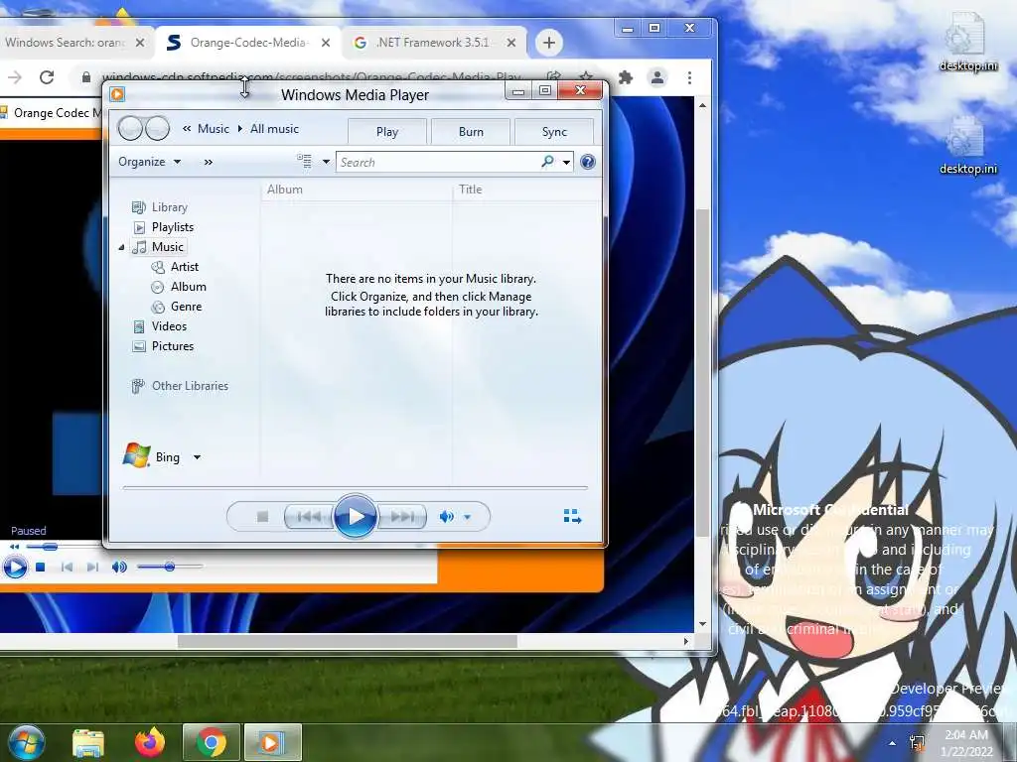This screenshot has width=1017, height=762.
Task: Show hidden toolbar commands chevron
Action: point(209,162)
